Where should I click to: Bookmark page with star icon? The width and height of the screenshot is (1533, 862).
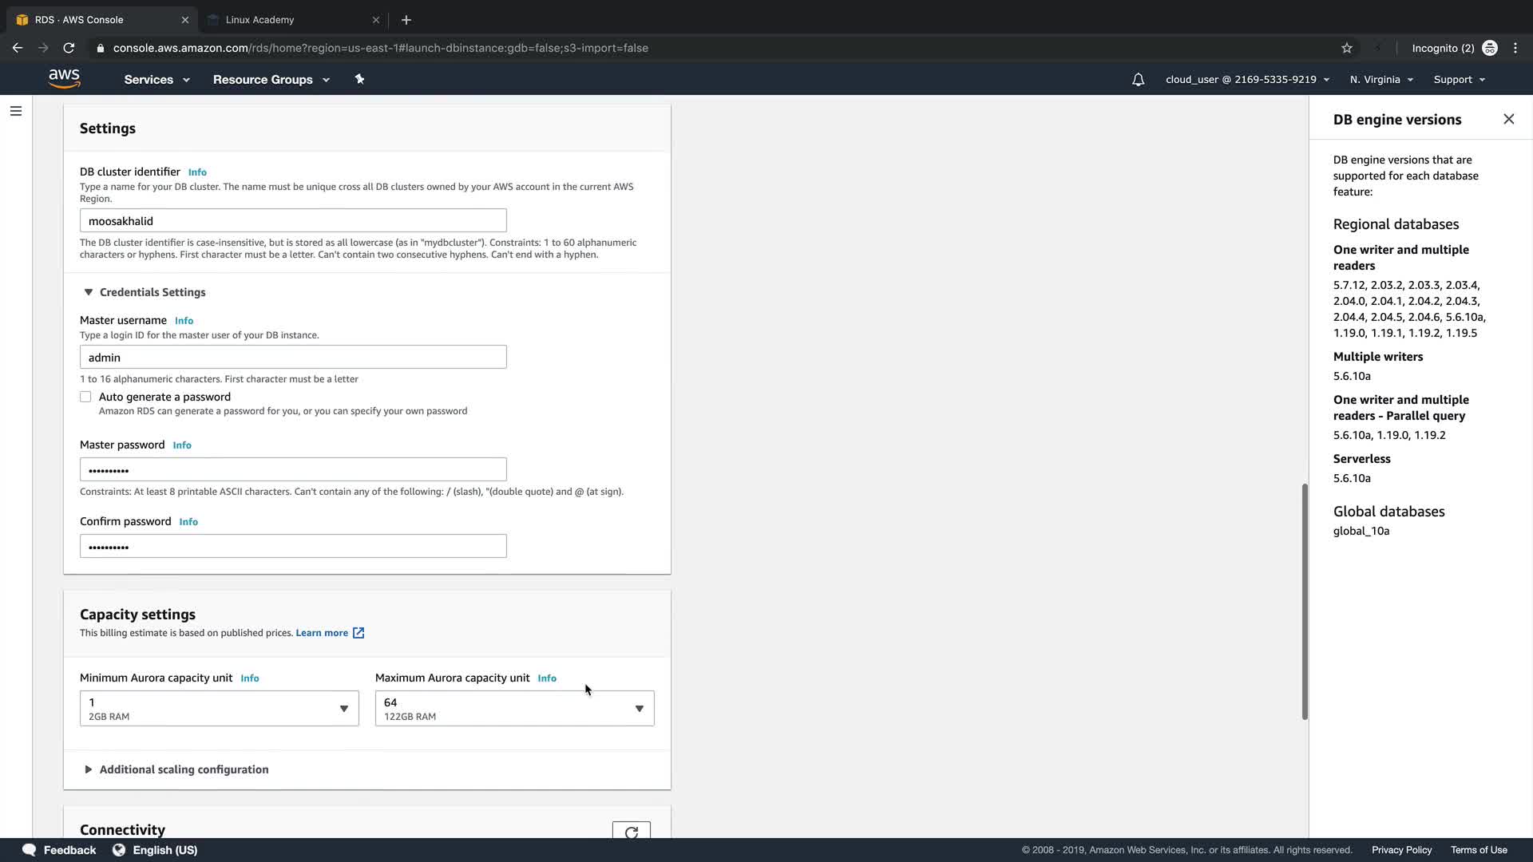(x=1347, y=48)
